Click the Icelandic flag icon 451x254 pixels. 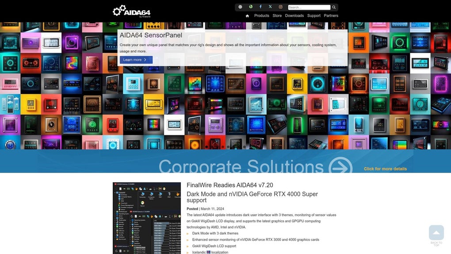(209, 252)
